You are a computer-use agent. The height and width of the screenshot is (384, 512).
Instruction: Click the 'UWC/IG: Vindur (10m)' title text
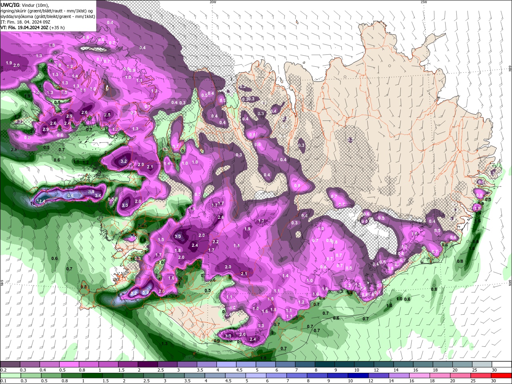(x=25, y=4)
